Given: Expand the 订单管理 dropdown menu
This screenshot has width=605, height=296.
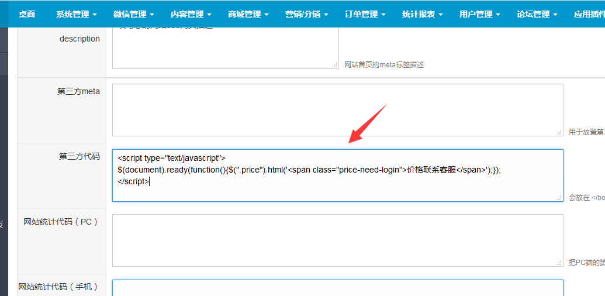Looking at the screenshot, I should click(365, 14).
